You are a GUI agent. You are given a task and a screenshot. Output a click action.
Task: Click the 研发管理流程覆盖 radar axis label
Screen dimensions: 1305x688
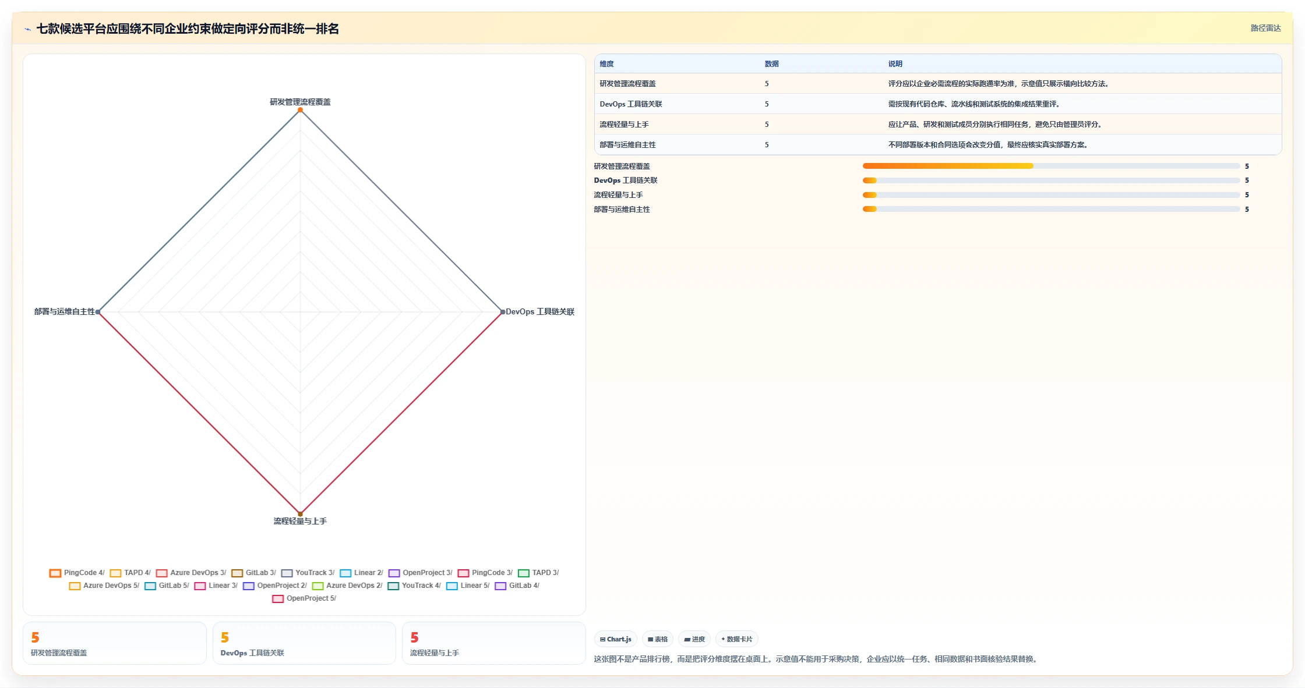(x=300, y=102)
